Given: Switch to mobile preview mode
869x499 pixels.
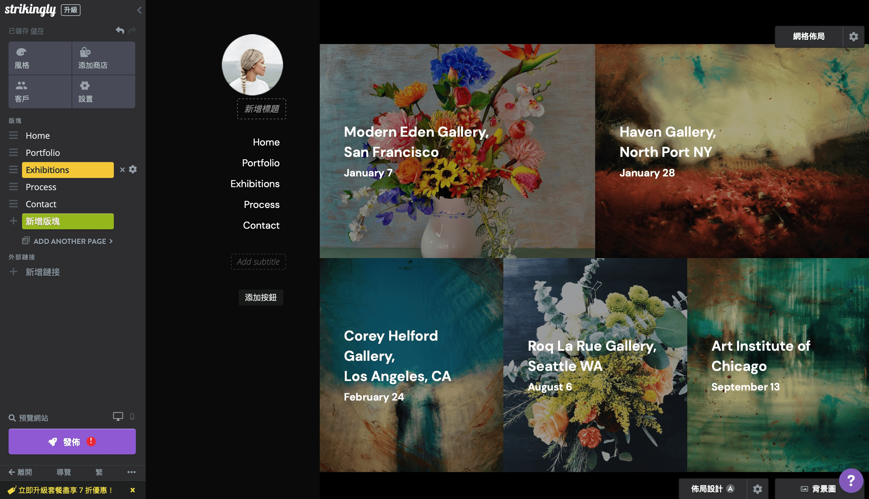Looking at the screenshot, I should click(x=132, y=416).
